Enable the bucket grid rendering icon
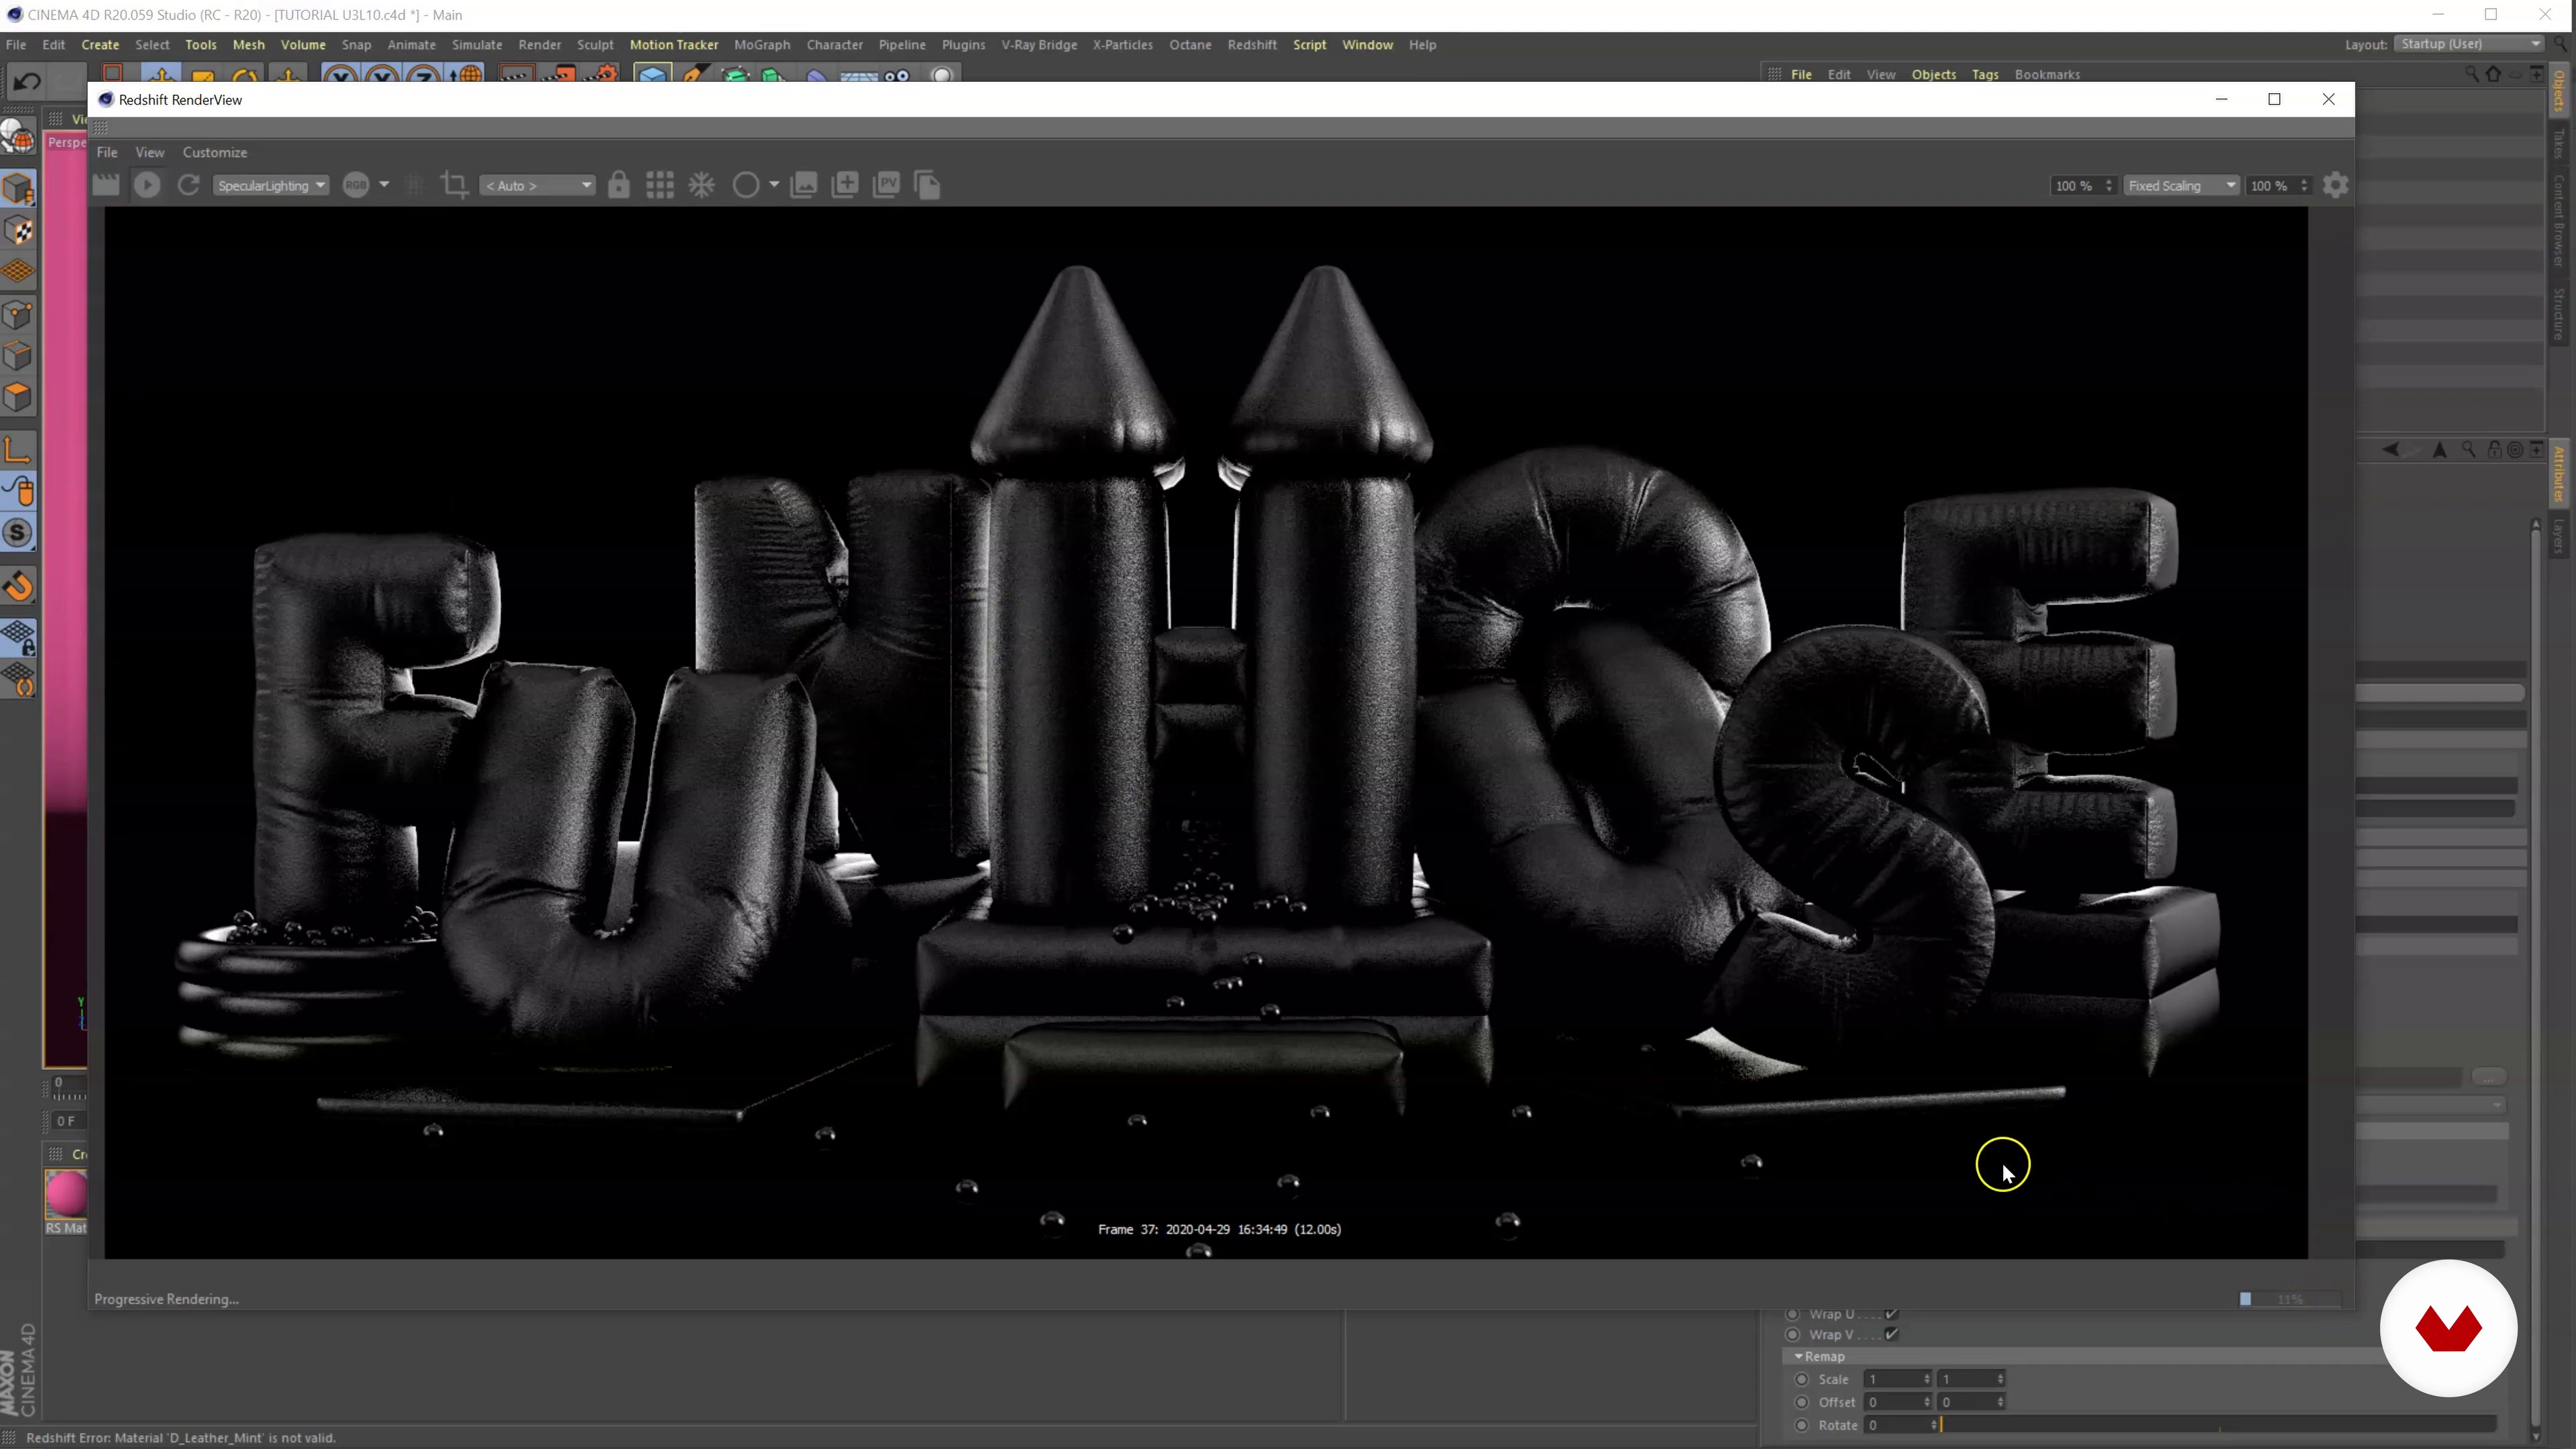This screenshot has height=1449, width=2576. tap(660, 185)
